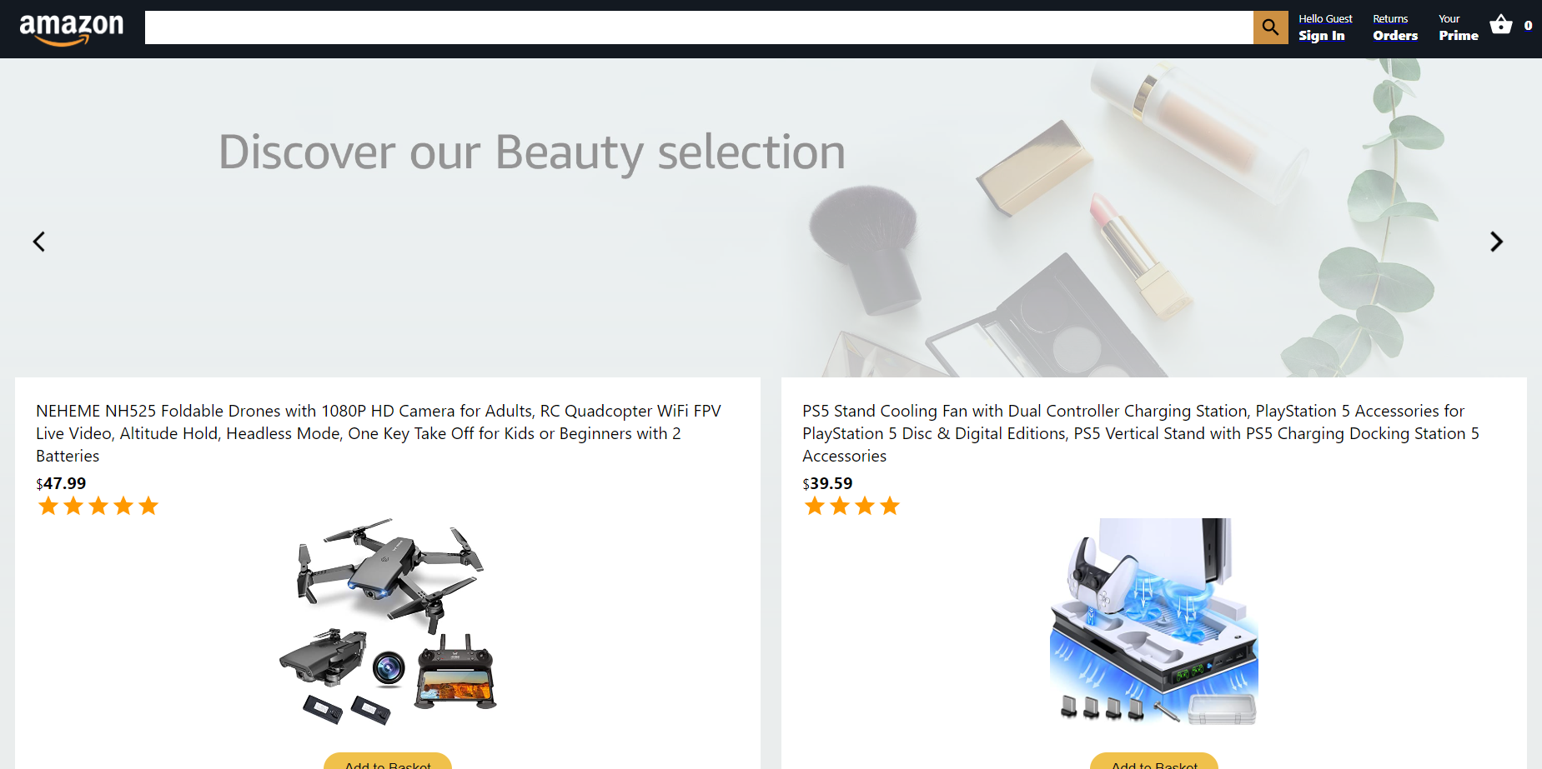Click the PS5 stand's four-star rating
Viewport: 1542px width, 769px height.
pos(851,506)
